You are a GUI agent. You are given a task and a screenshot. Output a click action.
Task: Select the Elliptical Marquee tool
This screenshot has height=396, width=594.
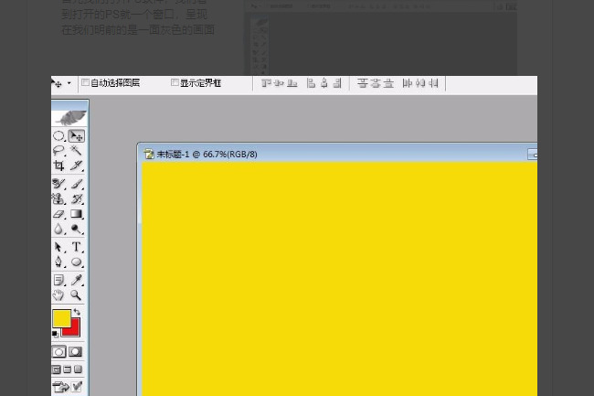tap(58, 136)
